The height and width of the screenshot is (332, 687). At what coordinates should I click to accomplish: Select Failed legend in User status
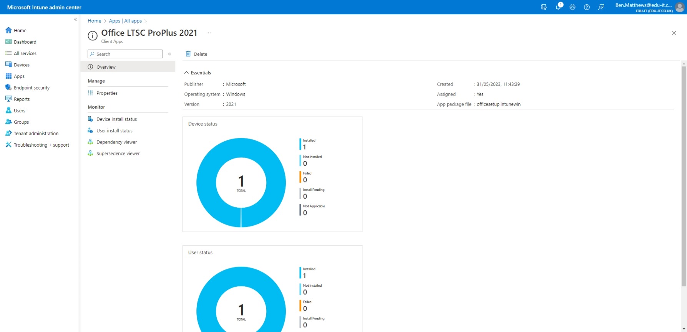click(306, 306)
